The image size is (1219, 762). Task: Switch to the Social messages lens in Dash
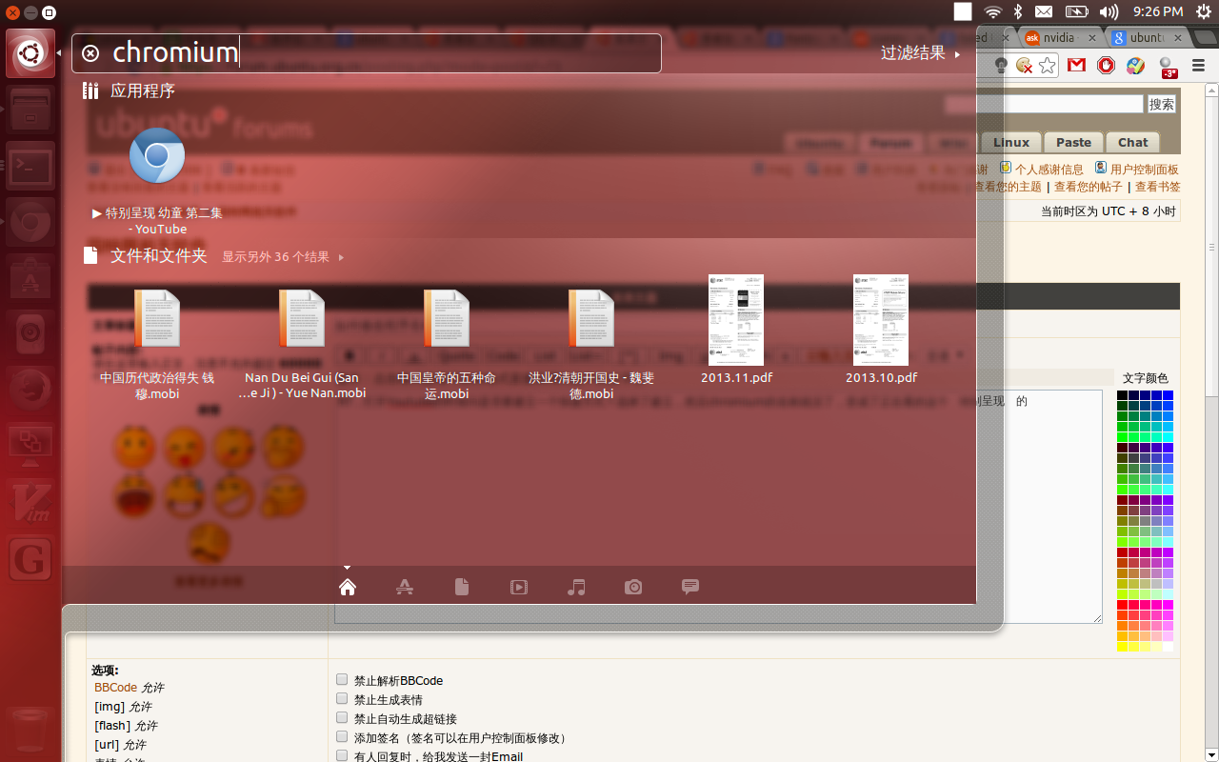click(x=690, y=587)
